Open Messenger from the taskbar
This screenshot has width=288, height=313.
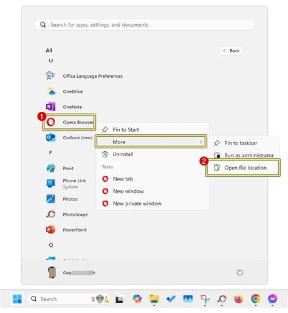point(272,299)
